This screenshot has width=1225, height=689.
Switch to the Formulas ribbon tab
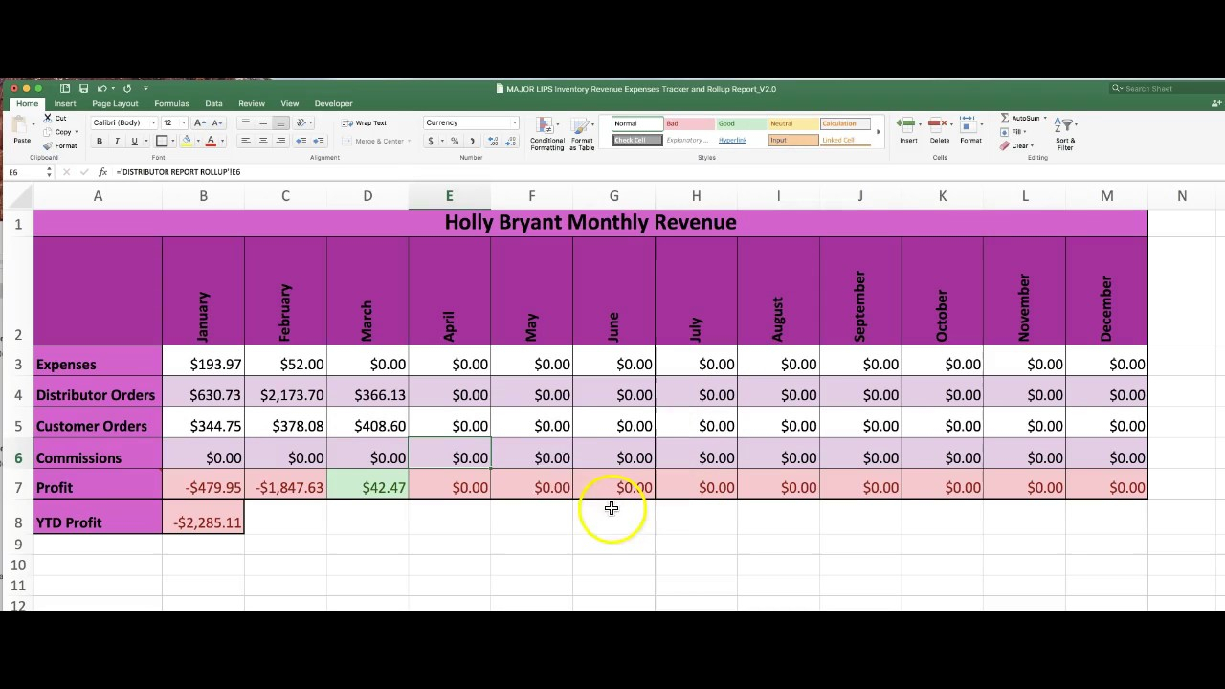[x=171, y=103]
